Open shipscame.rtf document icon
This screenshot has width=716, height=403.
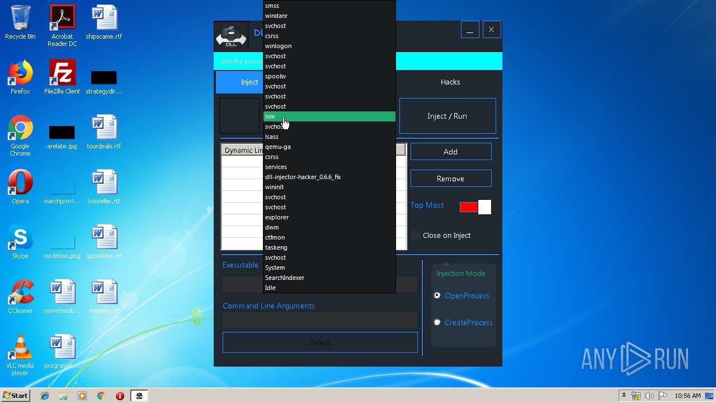(104, 22)
